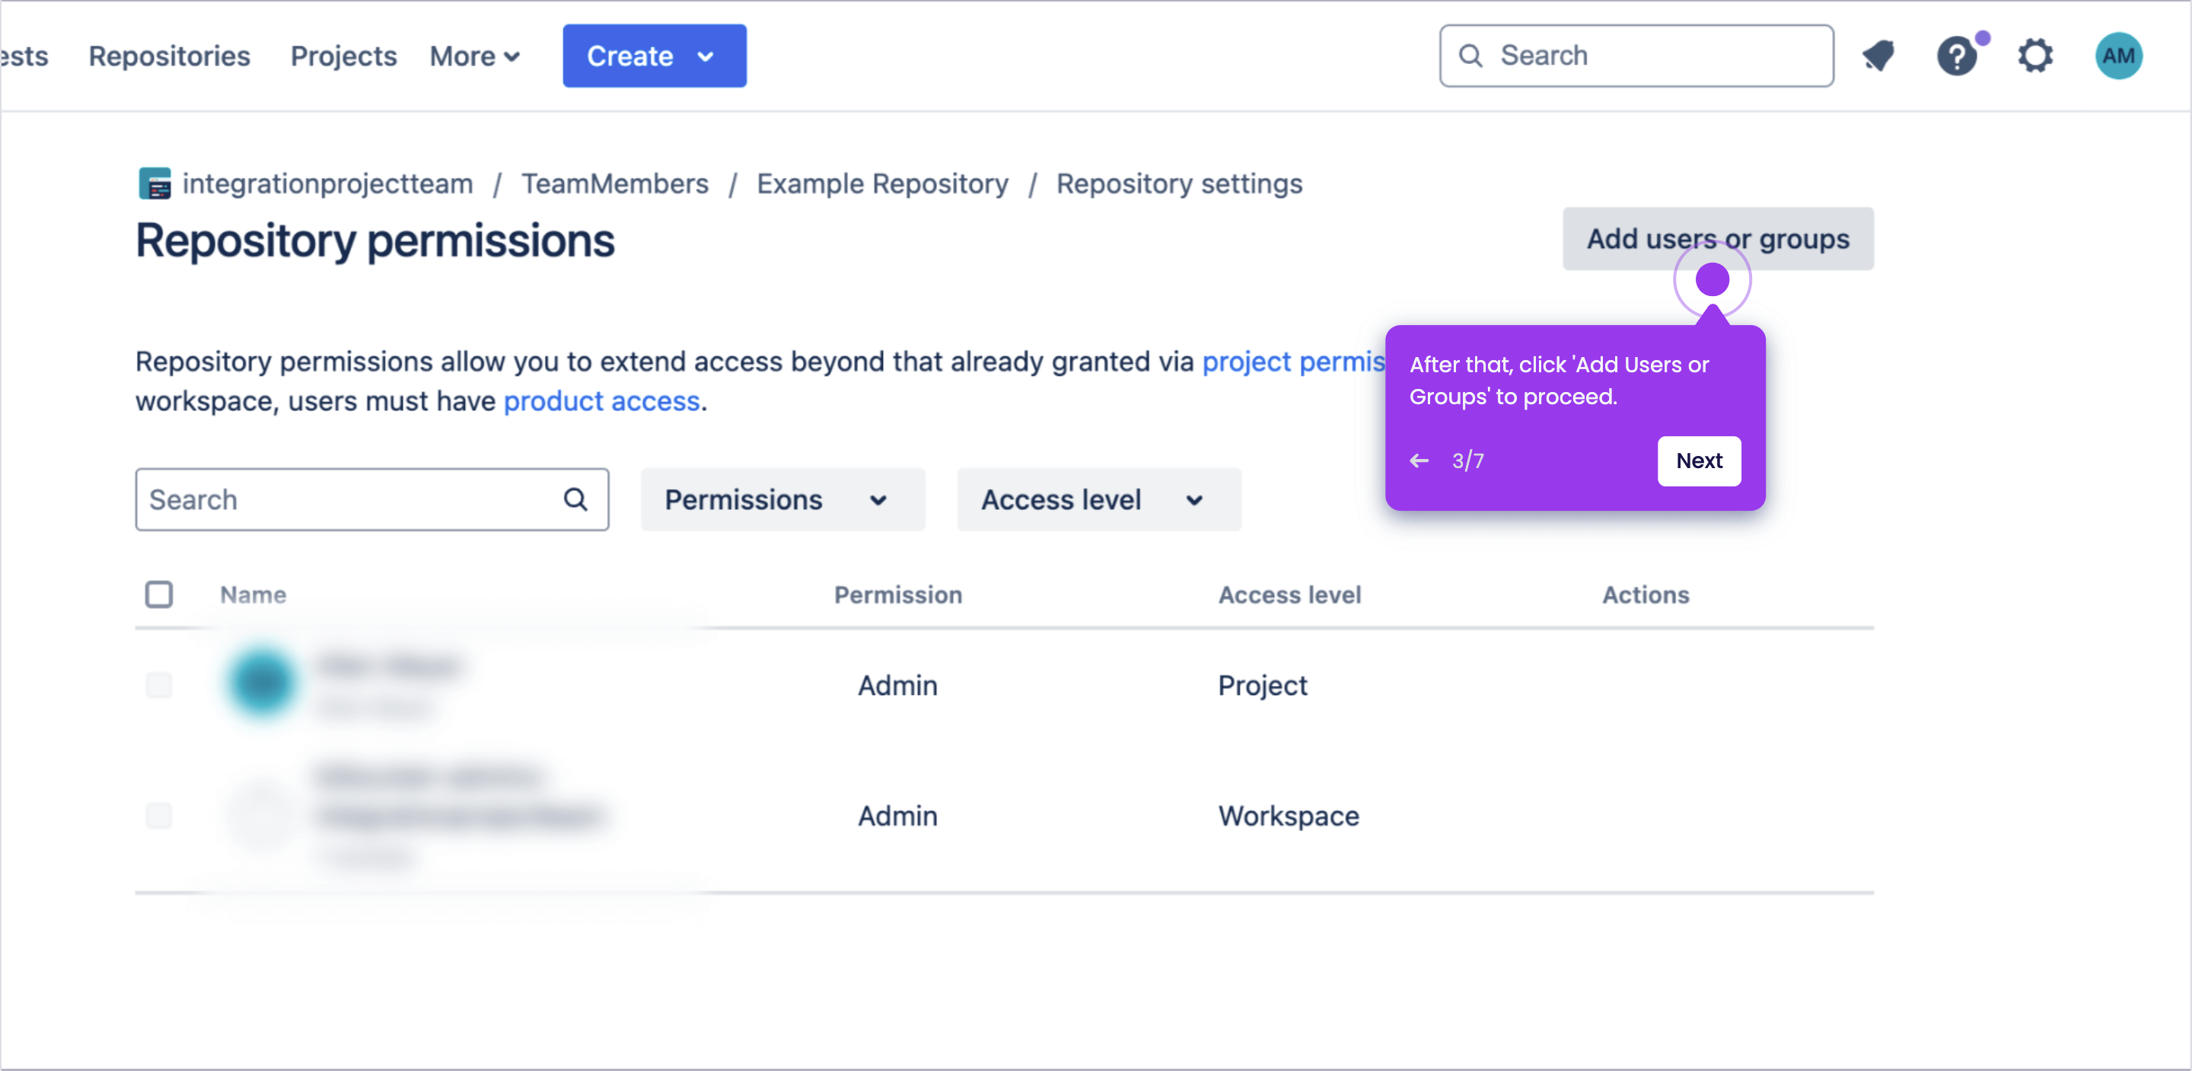The height and width of the screenshot is (1071, 2192).
Task: Focus the top global Search field
Action: 1636,56
